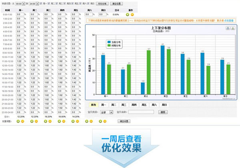Toggle the 周一 checkbox in quick settings

41,3
